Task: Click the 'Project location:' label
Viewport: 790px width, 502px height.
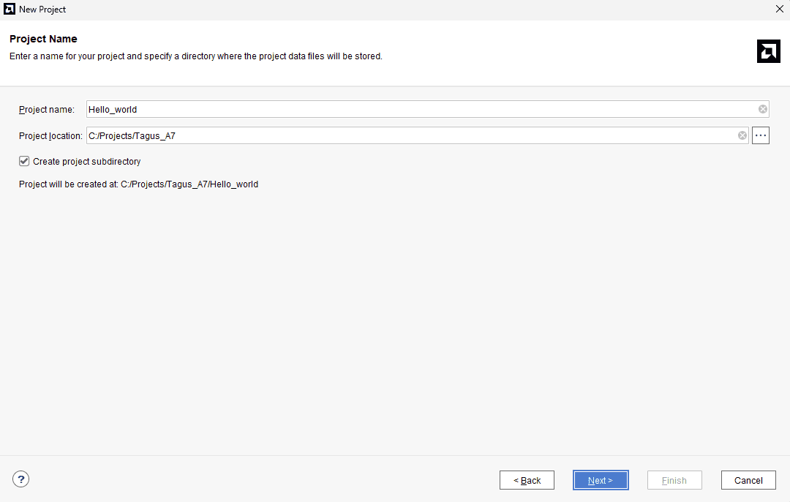Action: coord(50,136)
